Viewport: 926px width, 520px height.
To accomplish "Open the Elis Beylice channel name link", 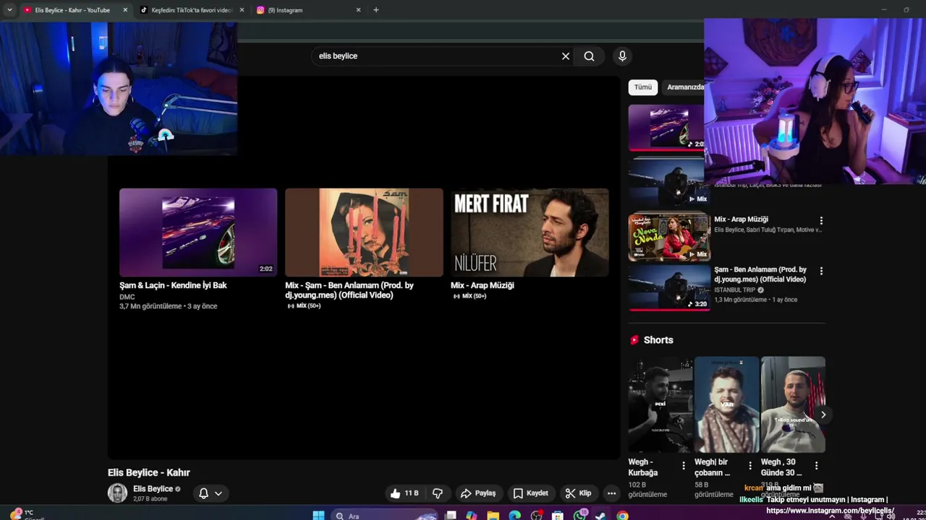I will 153,489.
